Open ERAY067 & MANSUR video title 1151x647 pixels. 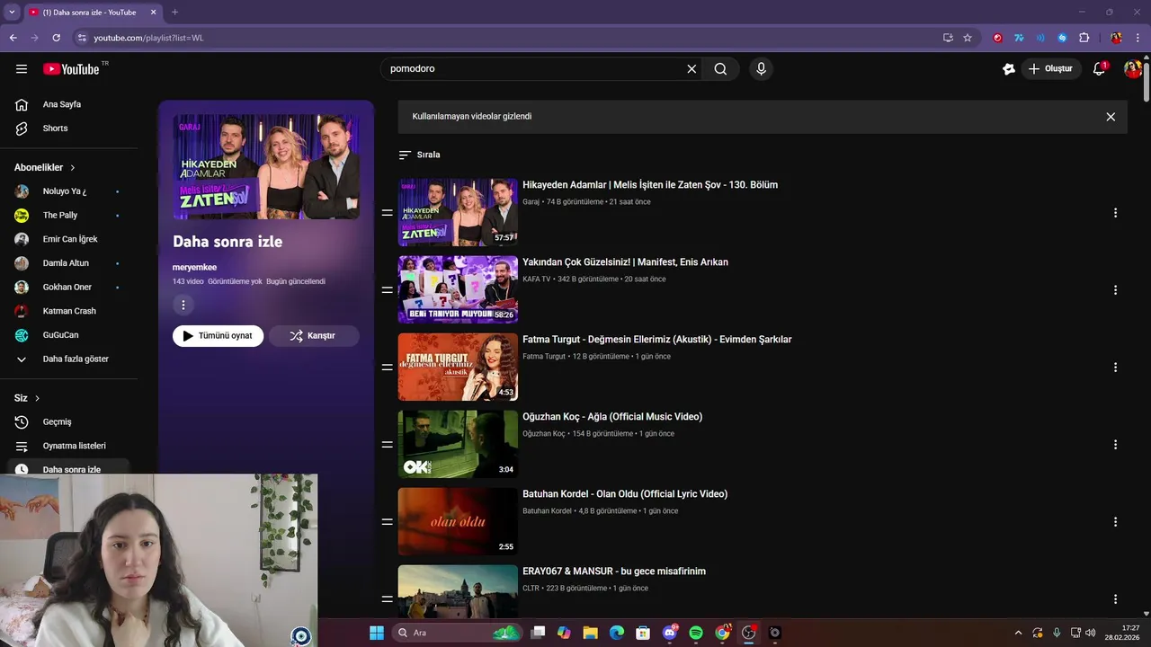pos(614,572)
